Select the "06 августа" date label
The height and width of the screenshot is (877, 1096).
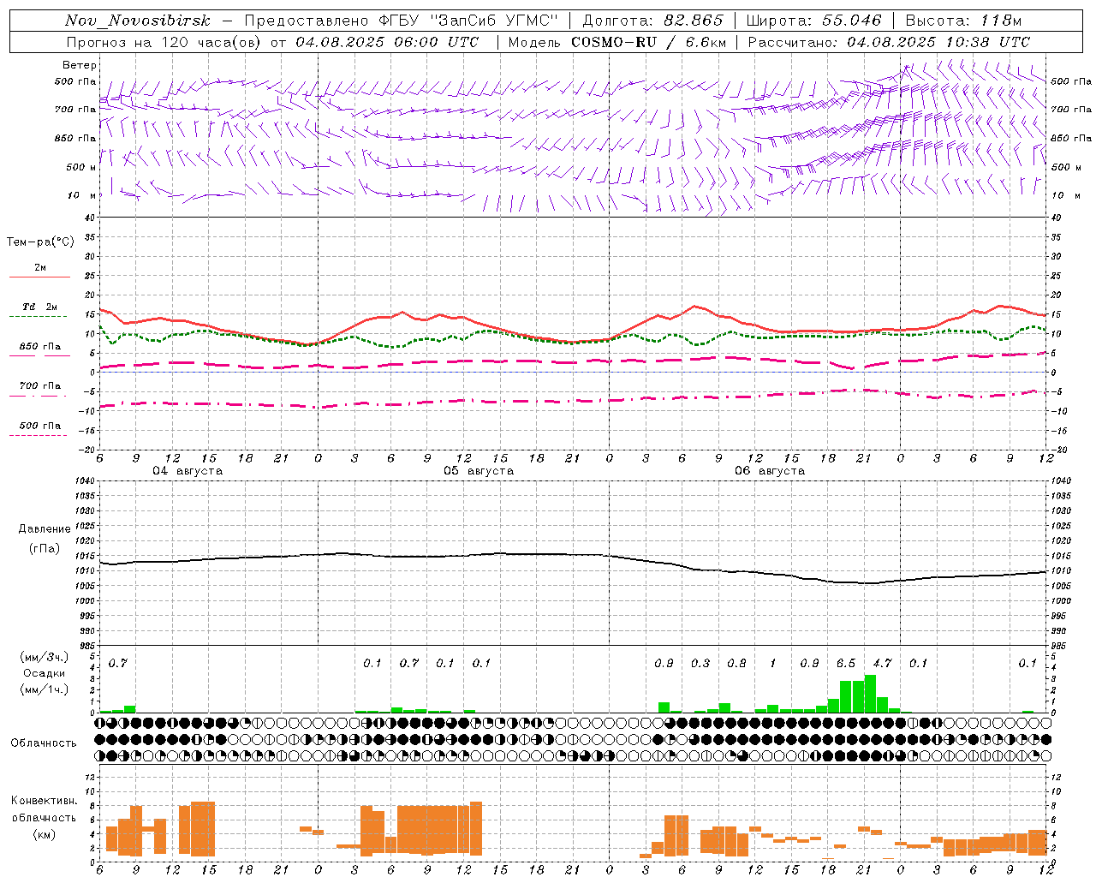click(770, 471)
